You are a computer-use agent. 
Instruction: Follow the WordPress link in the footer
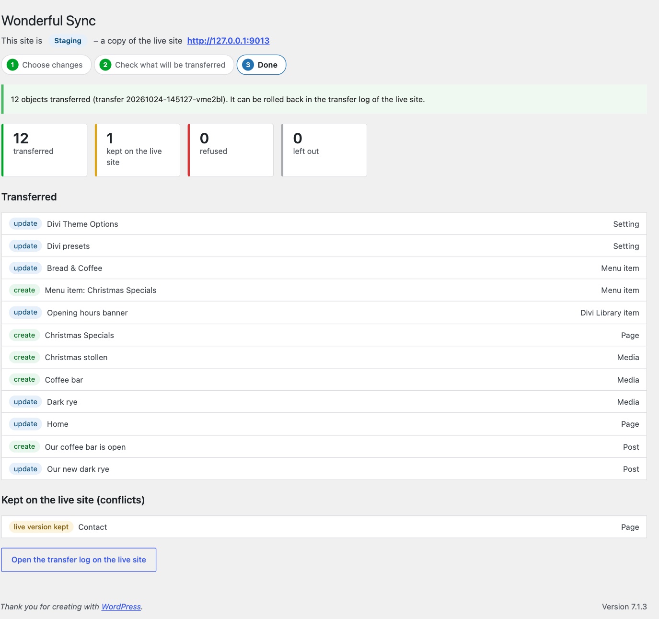pos(121,607)
